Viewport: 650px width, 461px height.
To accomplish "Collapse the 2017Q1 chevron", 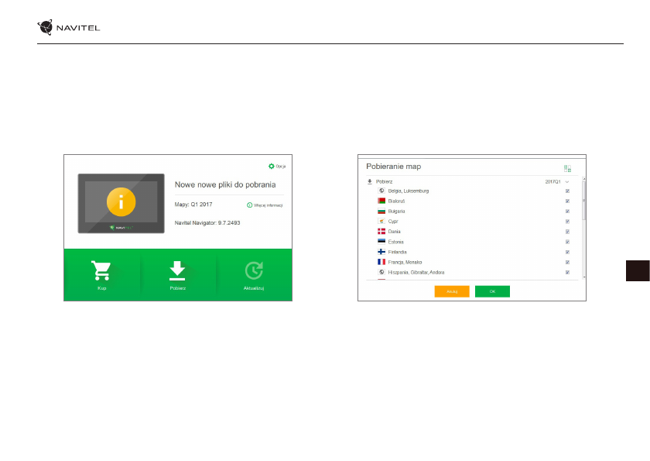I will 567,181.
